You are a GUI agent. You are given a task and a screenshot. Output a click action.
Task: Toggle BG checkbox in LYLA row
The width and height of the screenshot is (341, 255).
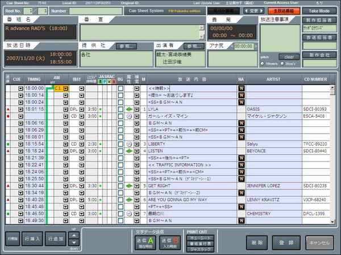coord(120,109)
